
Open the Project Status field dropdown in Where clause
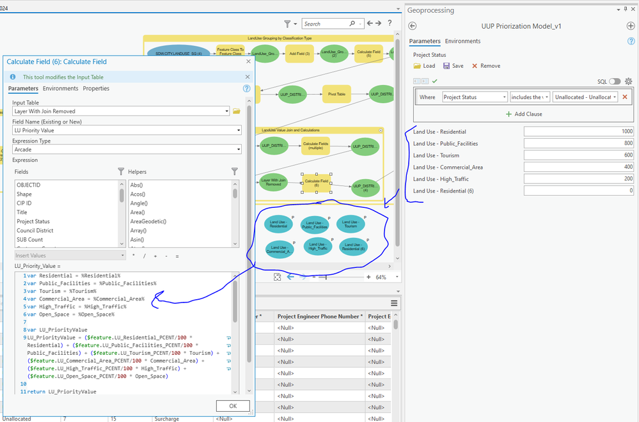click(505, 97)
